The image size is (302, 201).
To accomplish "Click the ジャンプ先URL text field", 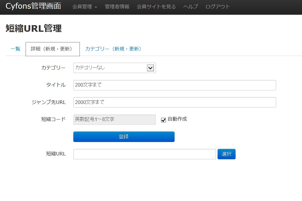I will pos(174,102).
